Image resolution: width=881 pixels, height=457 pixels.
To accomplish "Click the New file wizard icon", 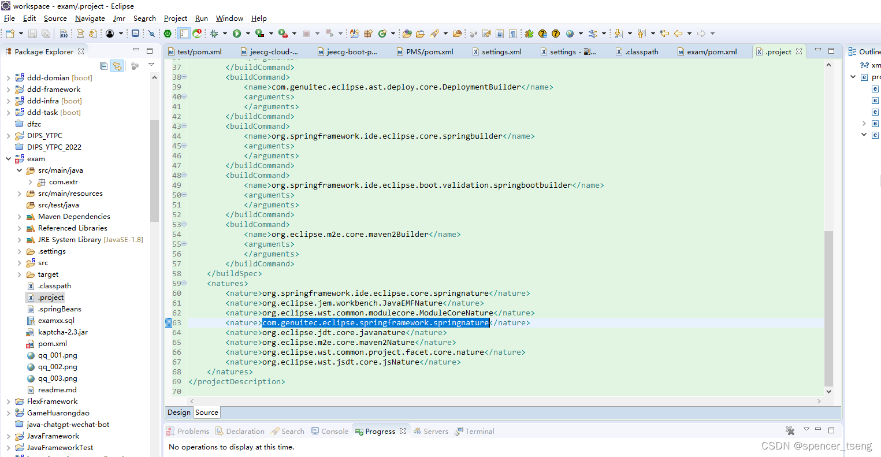I will pos(10,34).
